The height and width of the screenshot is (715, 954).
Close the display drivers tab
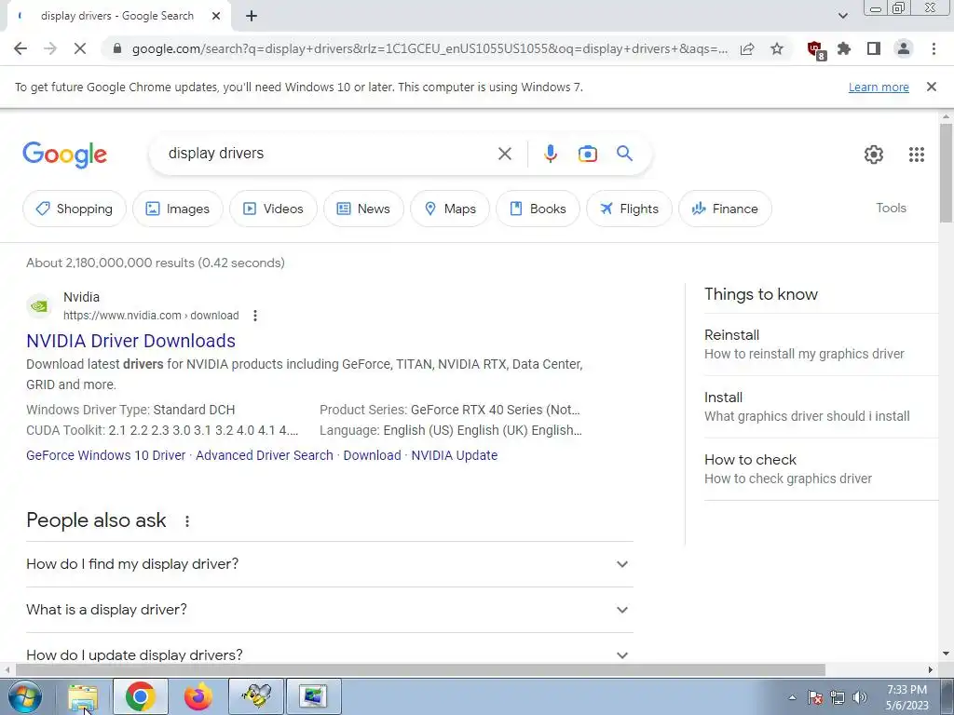click(216, 17)
